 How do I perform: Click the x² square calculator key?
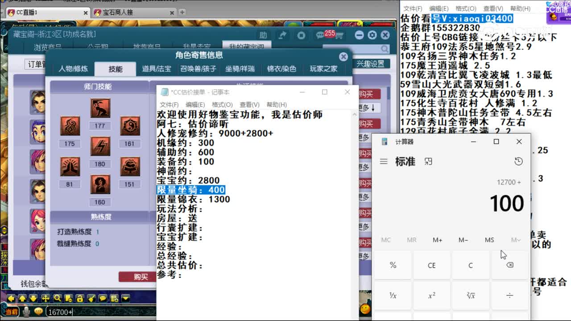coord(432,295)
